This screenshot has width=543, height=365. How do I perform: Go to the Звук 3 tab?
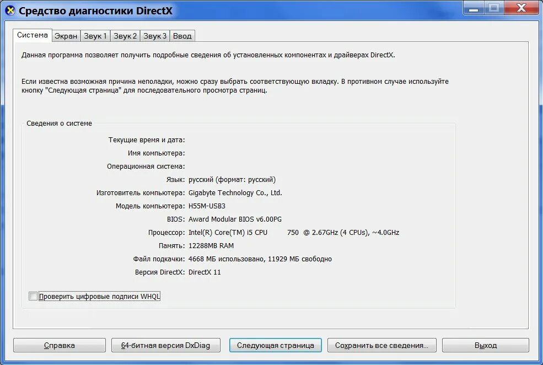pos(155,36)
